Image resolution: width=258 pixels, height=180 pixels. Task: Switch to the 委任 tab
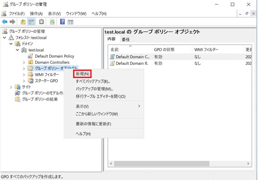126,39
